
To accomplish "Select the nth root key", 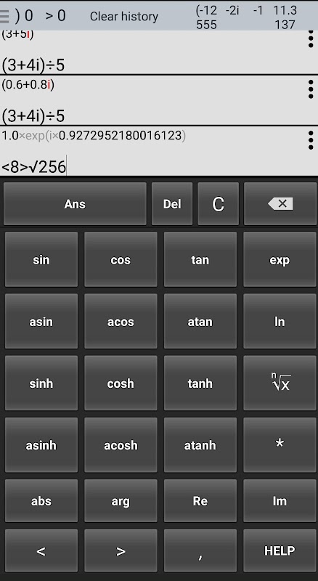I will 280,383.
